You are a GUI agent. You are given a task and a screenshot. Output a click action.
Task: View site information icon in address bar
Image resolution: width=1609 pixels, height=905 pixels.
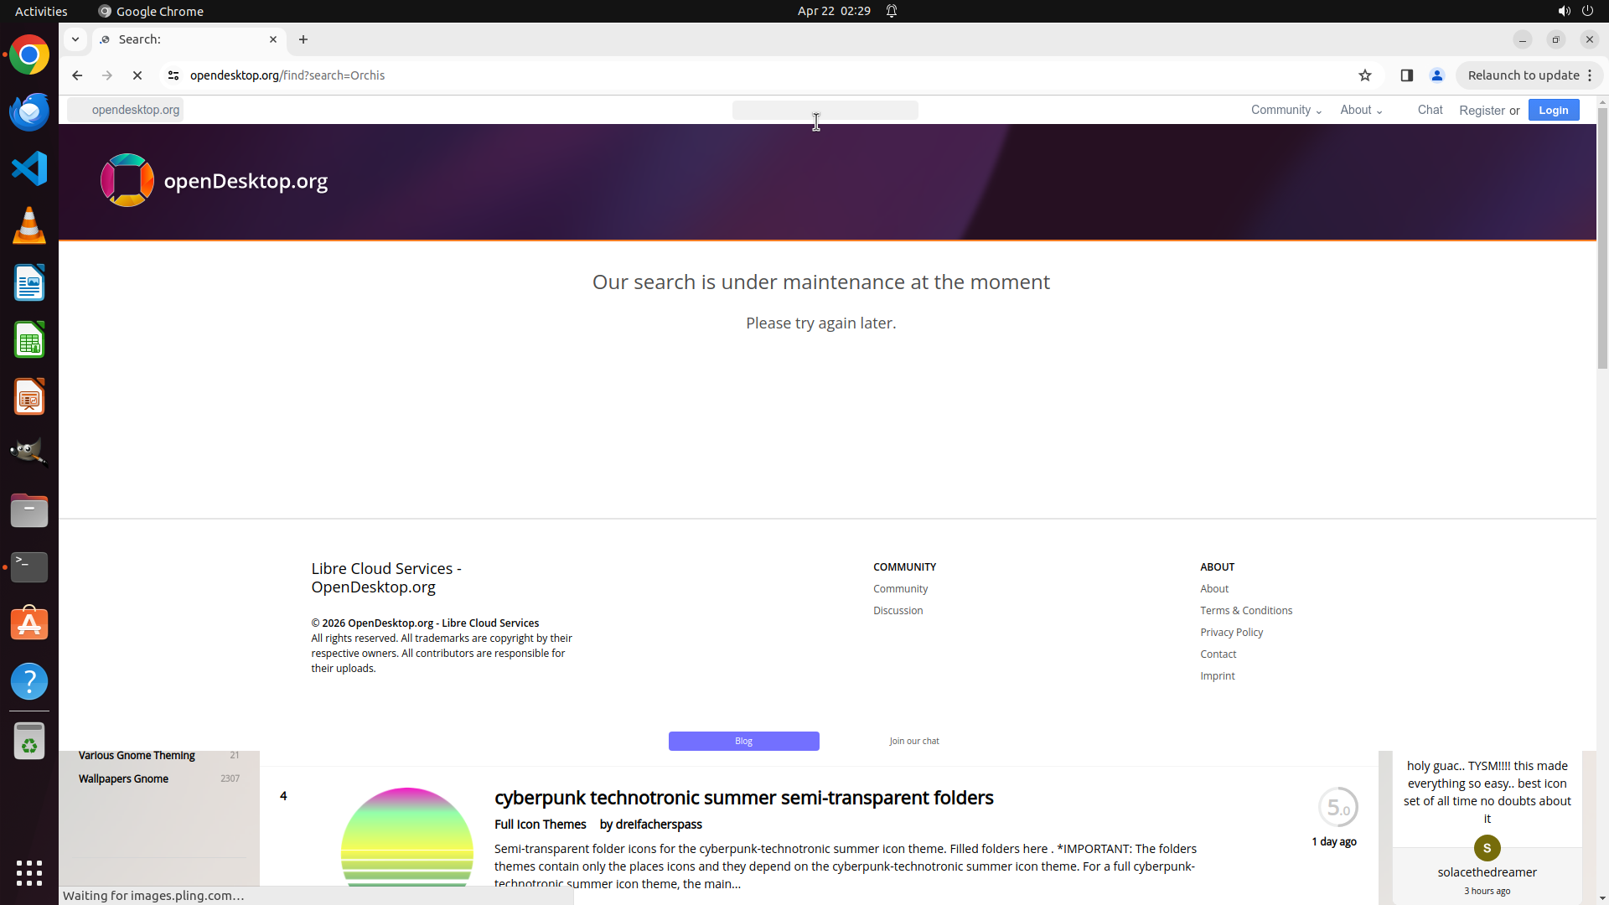173,75
